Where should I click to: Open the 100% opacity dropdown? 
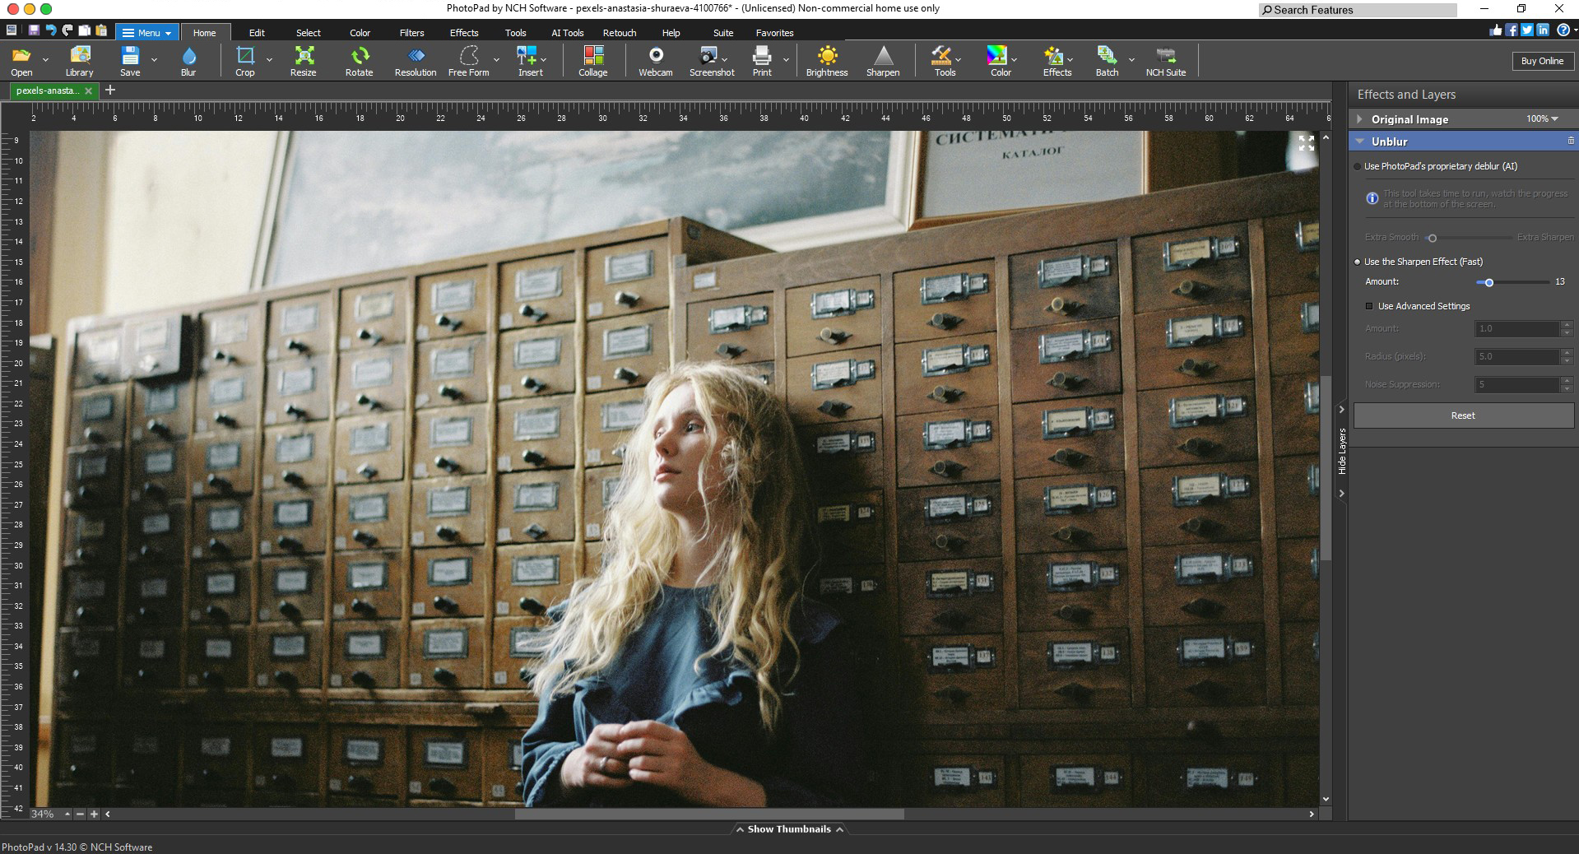click(x=1542, y=119)
